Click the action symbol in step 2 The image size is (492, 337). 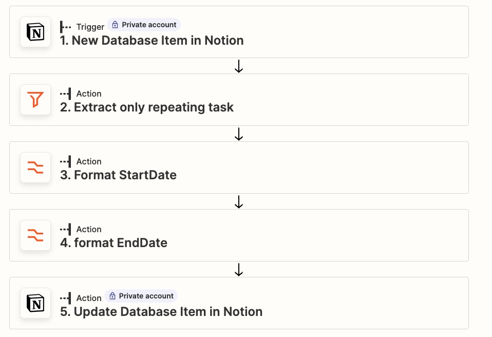pyautogui.click(x=66, y=93)
